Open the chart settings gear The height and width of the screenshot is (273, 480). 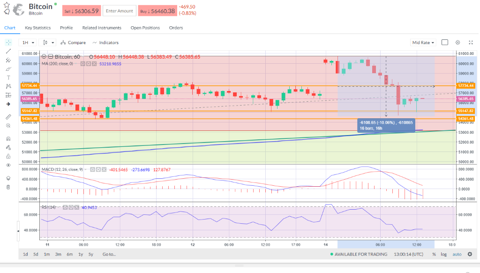click(458, 42)
